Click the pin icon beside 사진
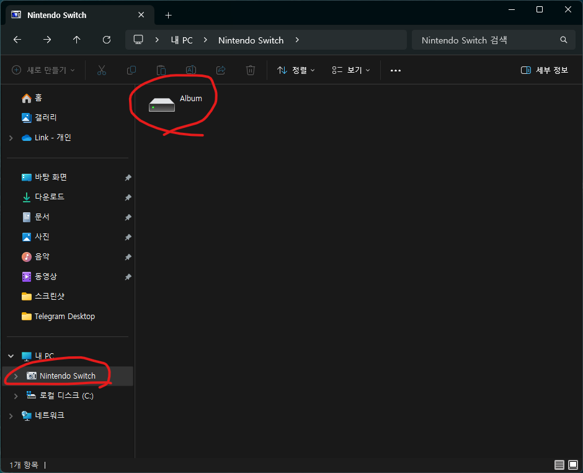 128,237
